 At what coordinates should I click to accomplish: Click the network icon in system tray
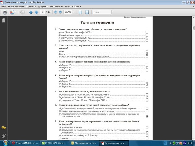[x=177, y=143]
